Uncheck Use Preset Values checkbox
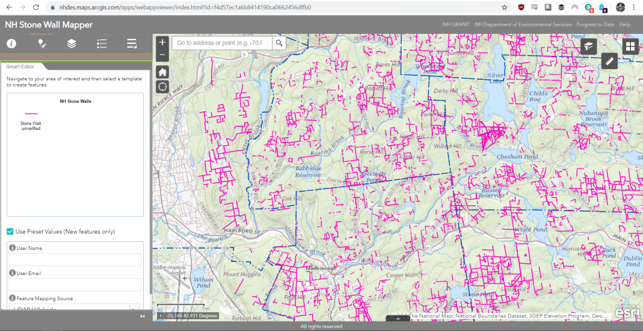The width and height of the screenshot is (643, 331). point(10,232)
